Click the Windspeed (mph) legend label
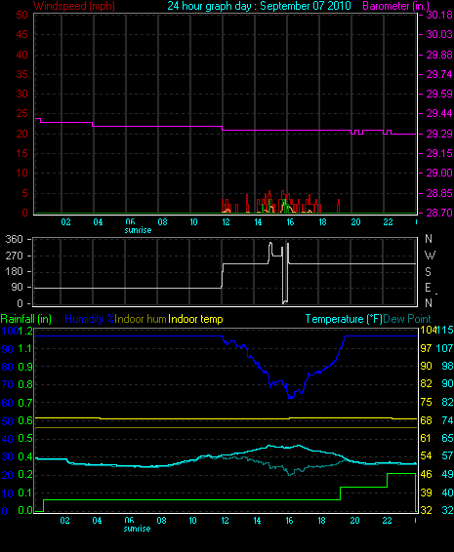 [x=74, y=6]
